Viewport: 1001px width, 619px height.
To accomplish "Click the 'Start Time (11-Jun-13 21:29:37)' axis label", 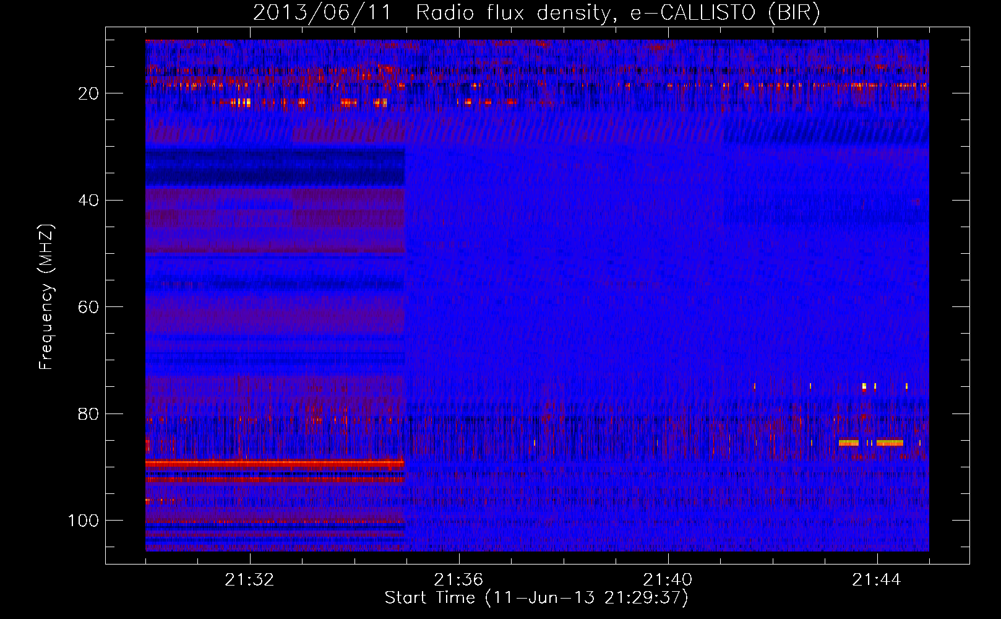I will (x=536, y=598).
